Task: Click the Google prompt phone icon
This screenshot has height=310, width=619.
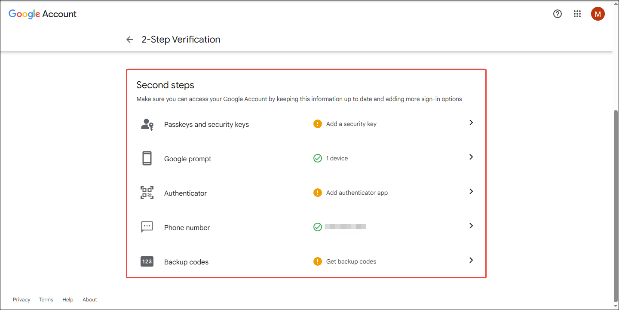Action: 147,159
